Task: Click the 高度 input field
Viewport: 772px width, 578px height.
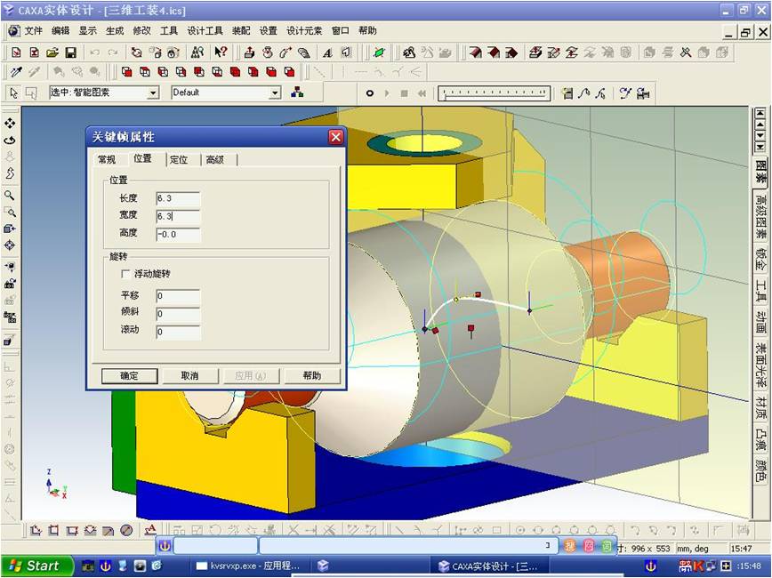Action: 177,235
